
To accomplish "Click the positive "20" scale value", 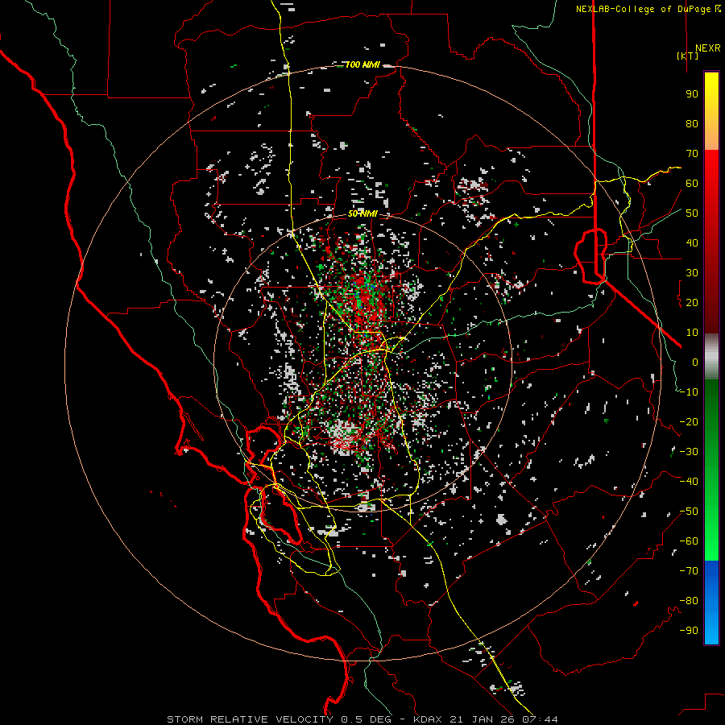I will point(692,302).
